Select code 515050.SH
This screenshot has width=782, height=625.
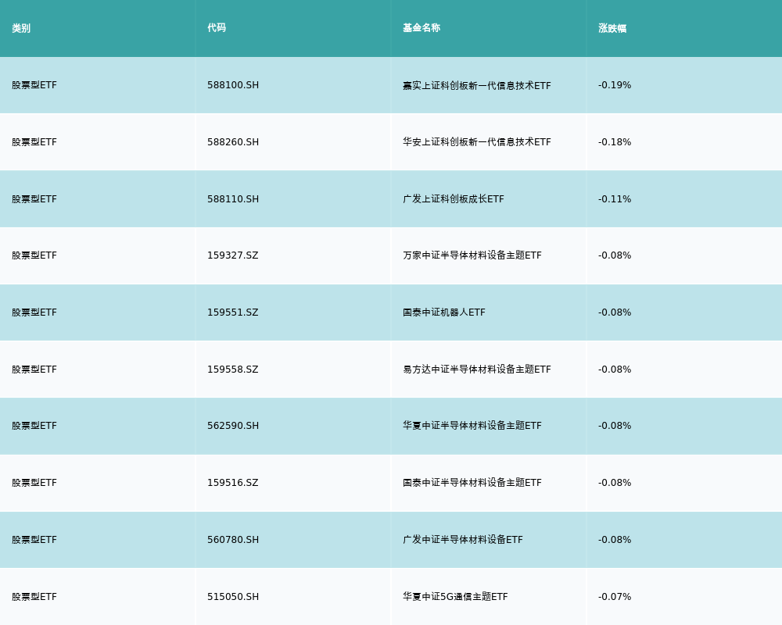point(233,597)
